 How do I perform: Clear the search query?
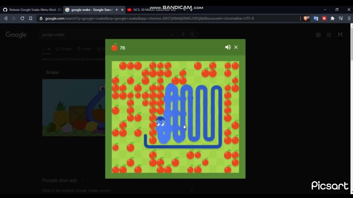click(172, 35)
